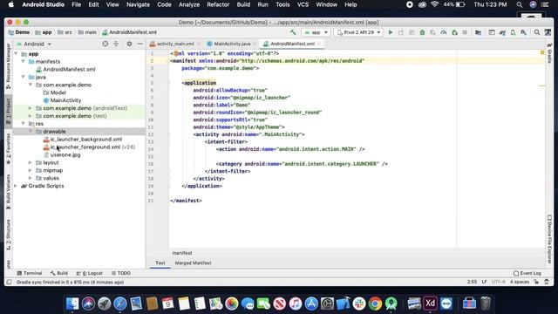Hide the Project panel with minus icon

coord(139,44)
